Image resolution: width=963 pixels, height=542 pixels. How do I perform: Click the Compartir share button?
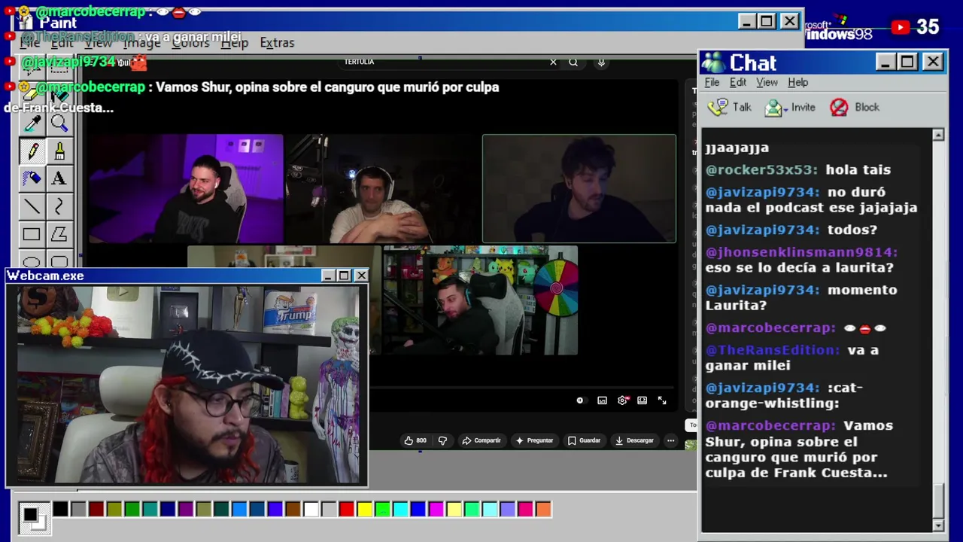point(481,440)
